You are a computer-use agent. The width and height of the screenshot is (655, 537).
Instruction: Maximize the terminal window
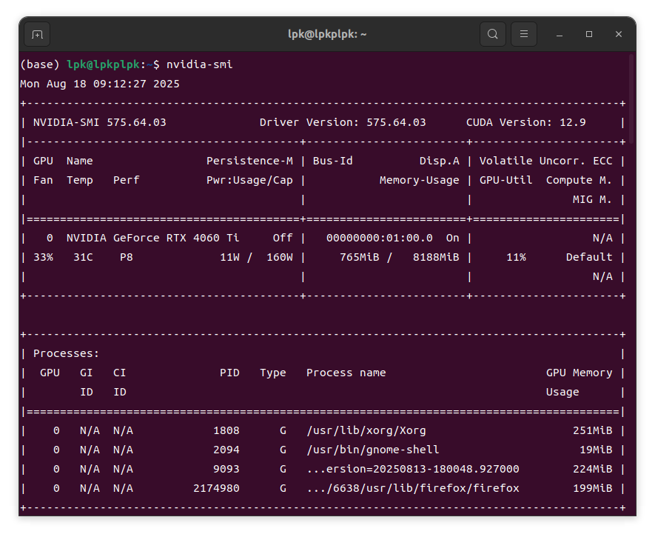coord(589,34)
